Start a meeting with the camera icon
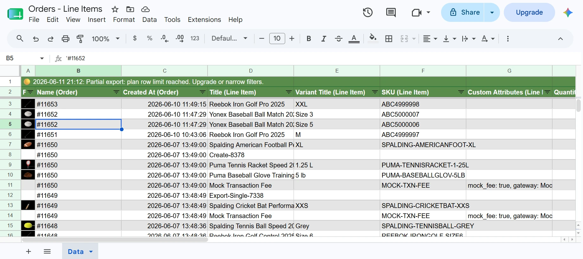The width and height of the screenshot is (583, 259). pyautogui.click(x=416, y=12)
